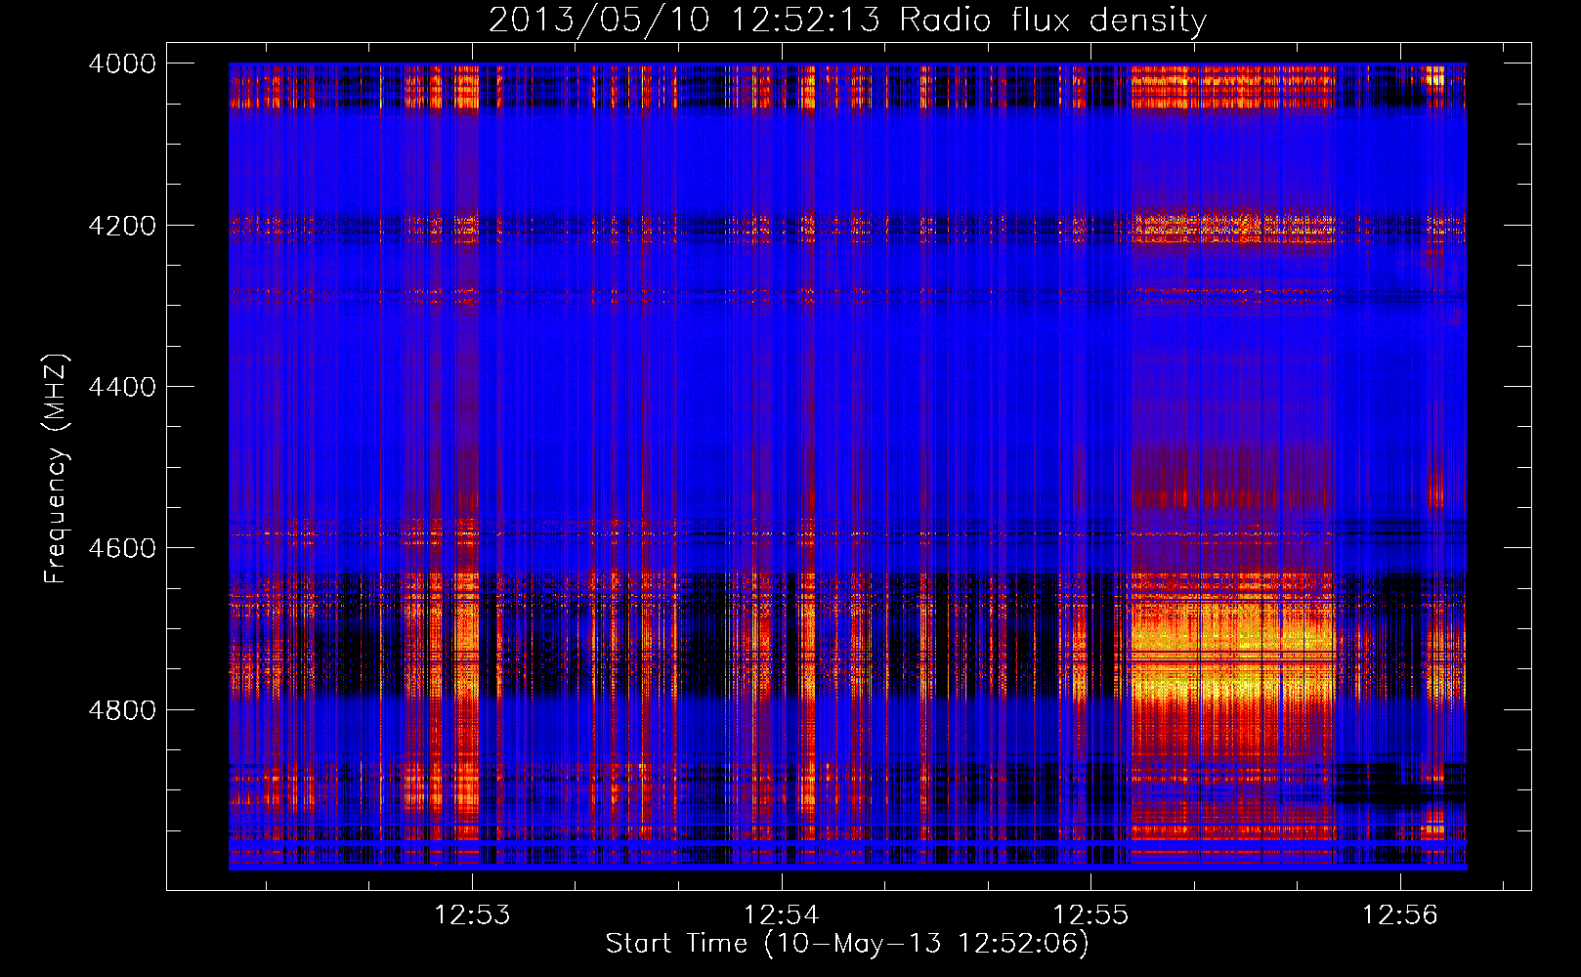Click the 4000 frequency axis label
This screenshot has height=977, width=1581.
pos(122,64)
